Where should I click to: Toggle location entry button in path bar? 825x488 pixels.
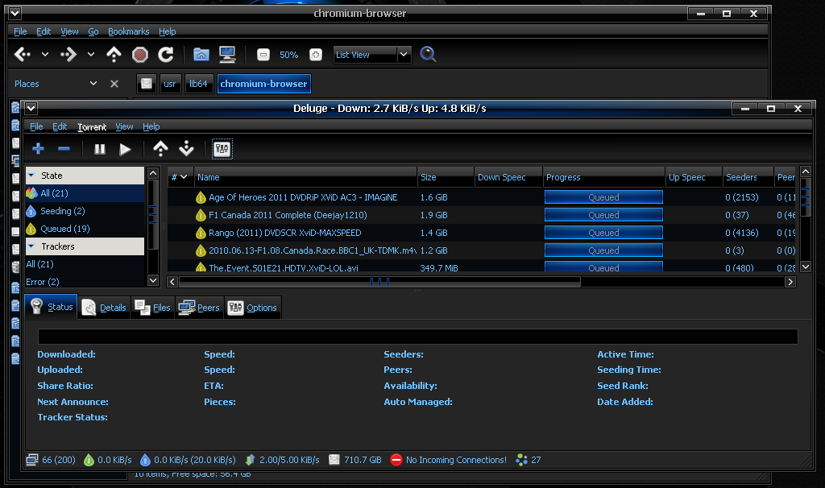pyautogui.click(x=147, y=84)
